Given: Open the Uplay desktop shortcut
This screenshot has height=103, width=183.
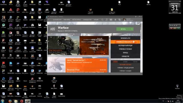Looking at the screenshot, I should [40, 3].
